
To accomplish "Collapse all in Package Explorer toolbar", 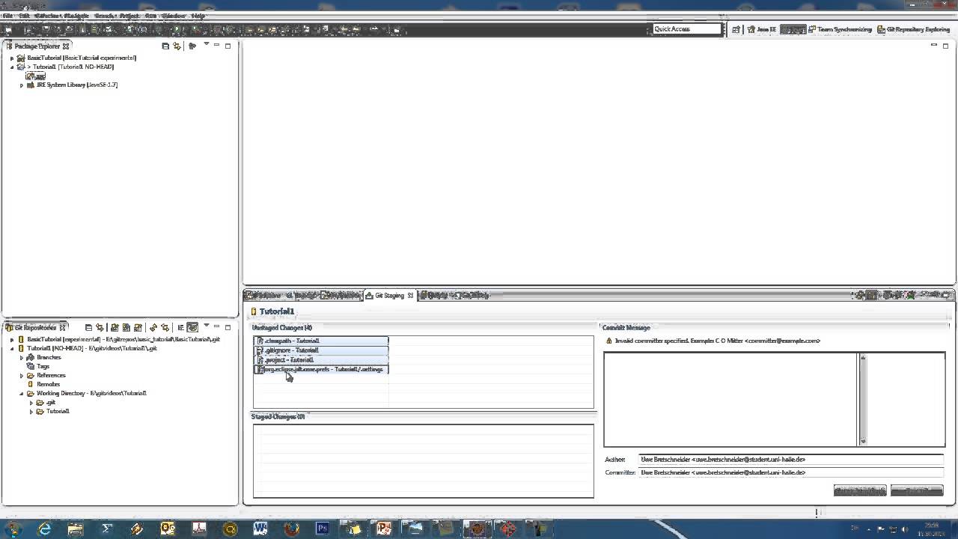I will point(165,46).
